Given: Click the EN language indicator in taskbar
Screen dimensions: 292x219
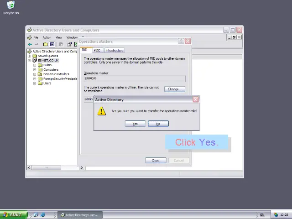Looking at the screenshot, I should (262, 215).
